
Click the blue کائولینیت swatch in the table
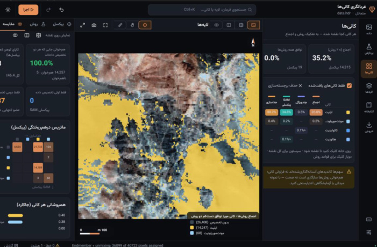[x=348, y=130]
